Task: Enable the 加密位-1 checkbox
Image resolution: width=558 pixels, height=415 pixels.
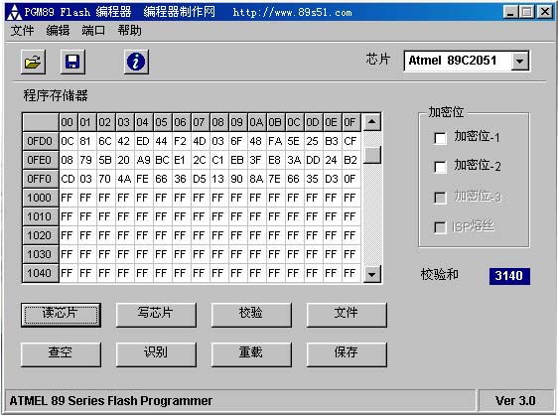Action: pos(440,138)
